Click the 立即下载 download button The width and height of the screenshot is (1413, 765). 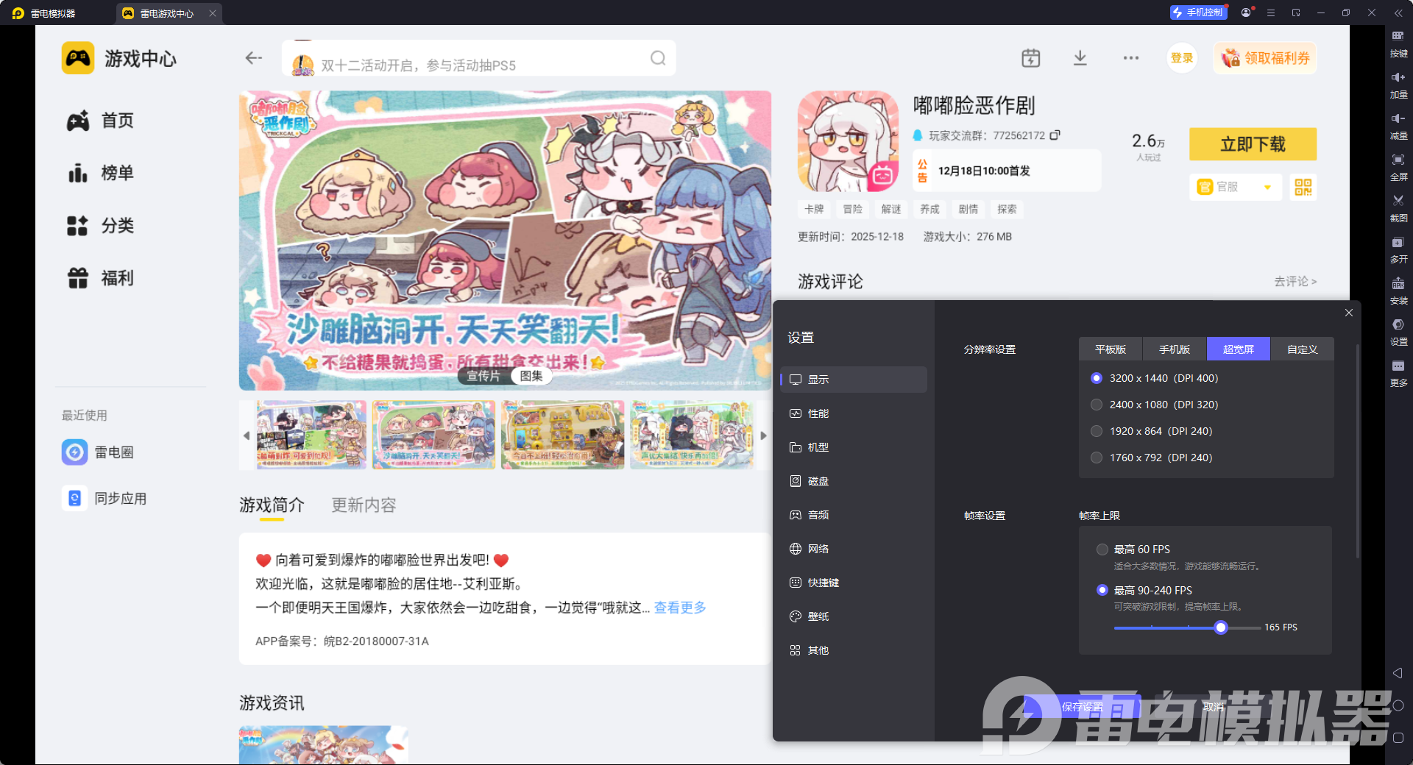coord(1253,144)
